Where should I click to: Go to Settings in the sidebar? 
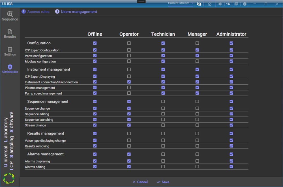click(10, 51)
